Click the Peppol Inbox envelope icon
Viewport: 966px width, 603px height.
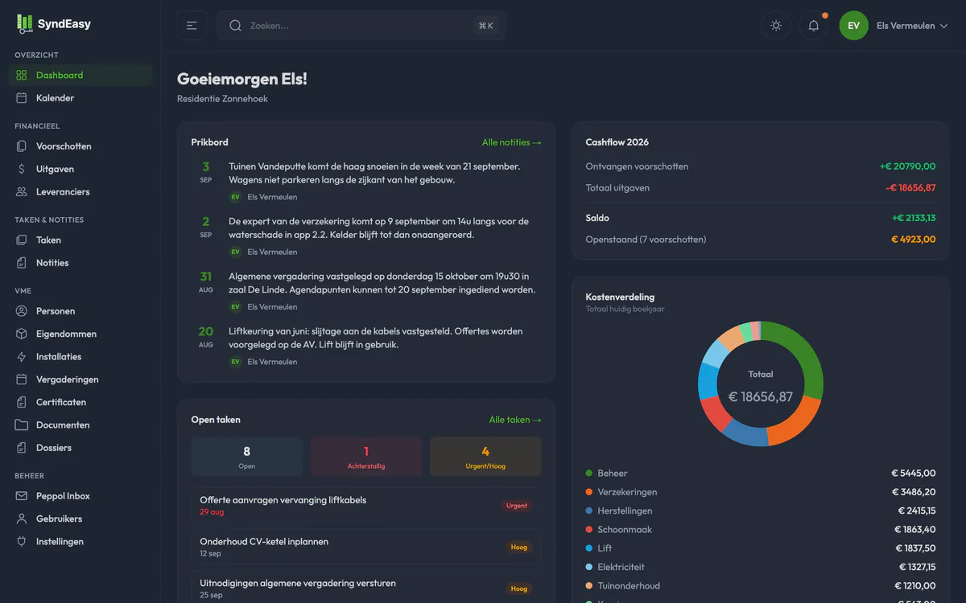[22, 496]
